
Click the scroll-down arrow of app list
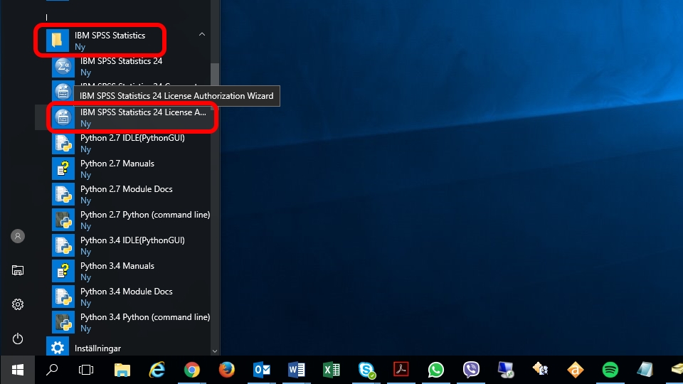[x=215, y=351]
